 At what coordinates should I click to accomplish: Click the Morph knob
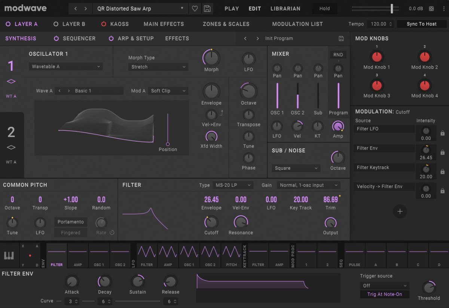[x=211, y=58]
